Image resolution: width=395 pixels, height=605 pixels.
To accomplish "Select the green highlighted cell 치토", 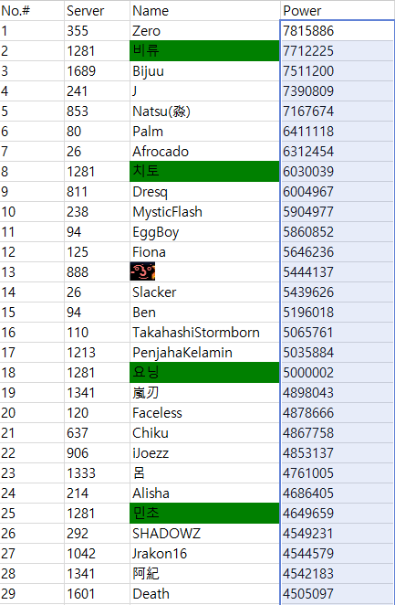I will point(205,171).
